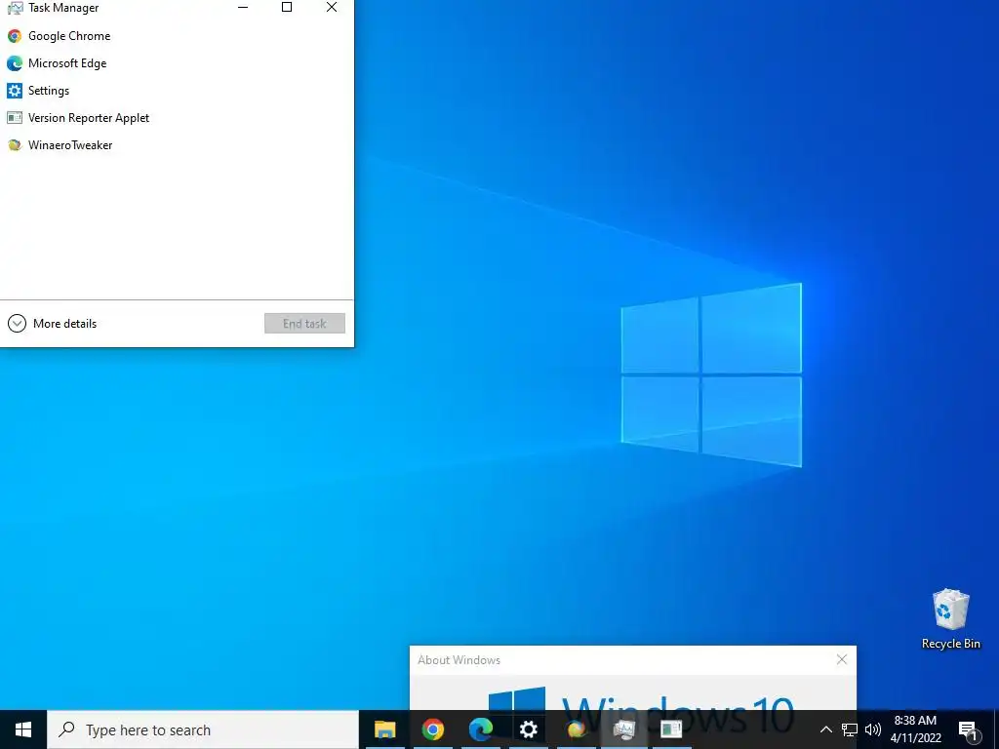Open network status in system tray
The width and height of the screenshot is (999, 749).
(x=850, y=729)
